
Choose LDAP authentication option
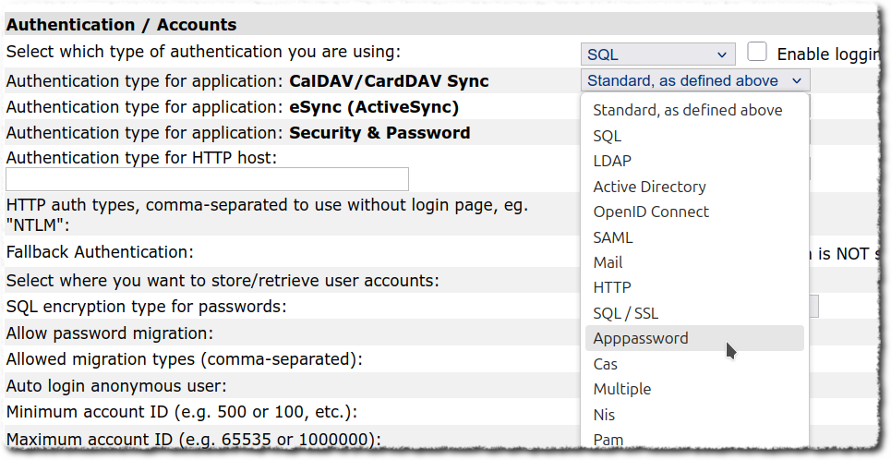point(612,161)
